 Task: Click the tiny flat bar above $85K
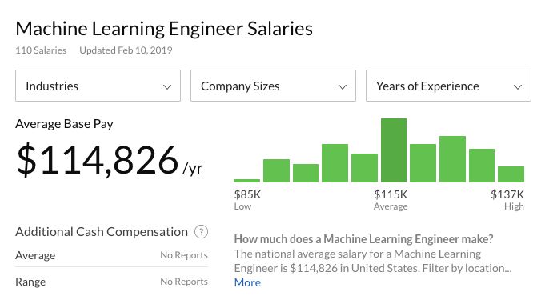(246, 181)
